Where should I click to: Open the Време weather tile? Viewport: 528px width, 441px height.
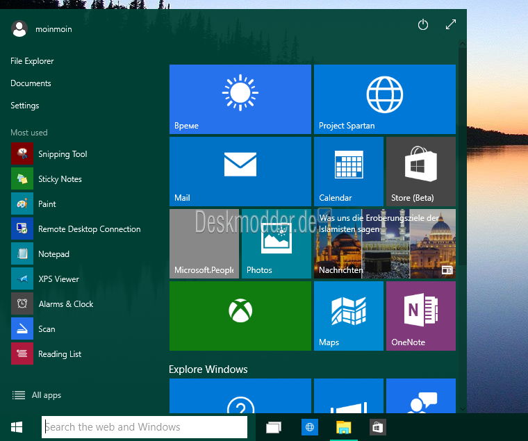pos(240,99)
